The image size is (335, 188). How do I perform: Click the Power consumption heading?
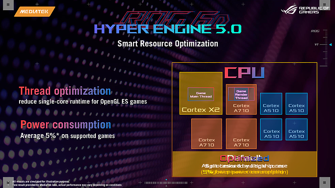pos(66,125)
